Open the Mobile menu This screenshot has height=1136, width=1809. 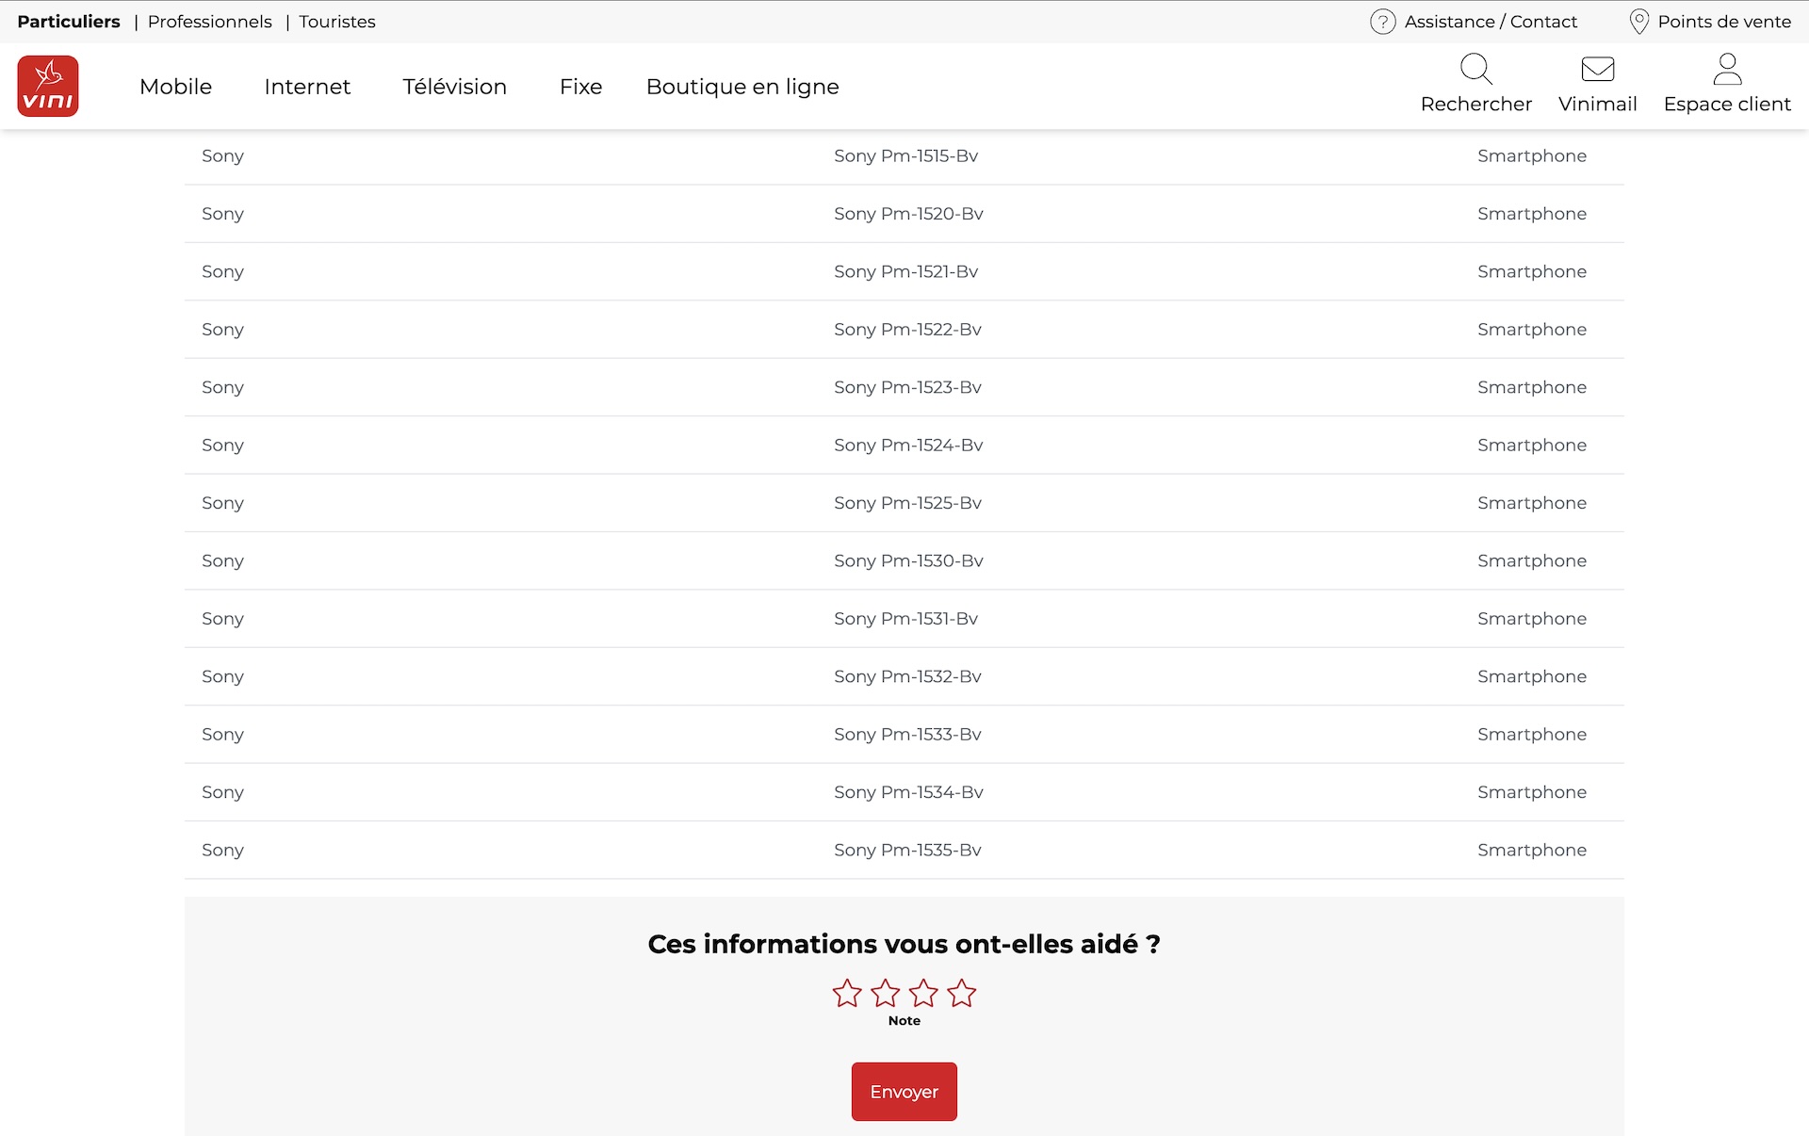(x=175, y=87)
